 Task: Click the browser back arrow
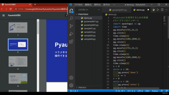click(x=2, y=9)
